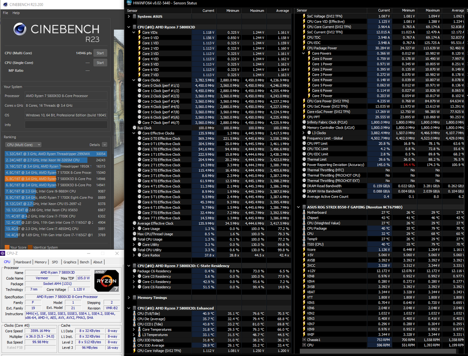Click the CPU PPT Limit sensor icon
This screenshot has height=356, width=468.
point(304,144)
